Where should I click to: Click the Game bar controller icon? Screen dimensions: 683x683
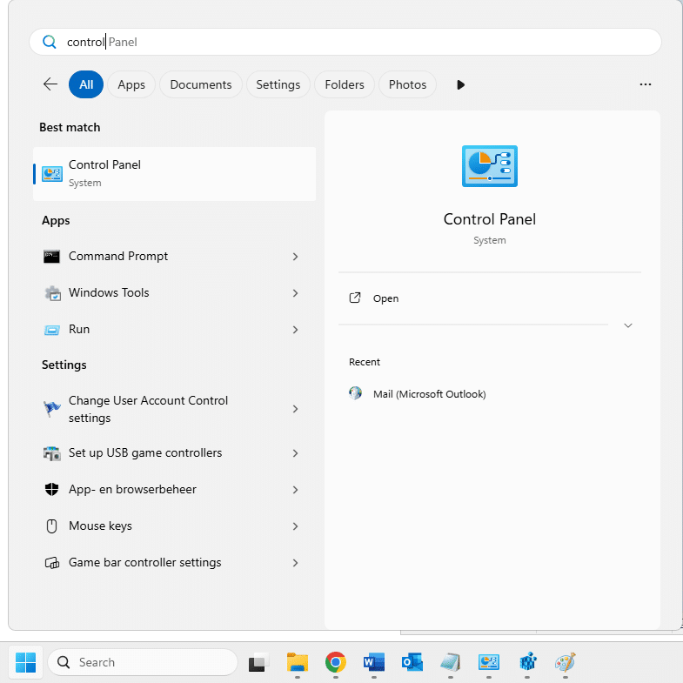[x=52, y=563]
